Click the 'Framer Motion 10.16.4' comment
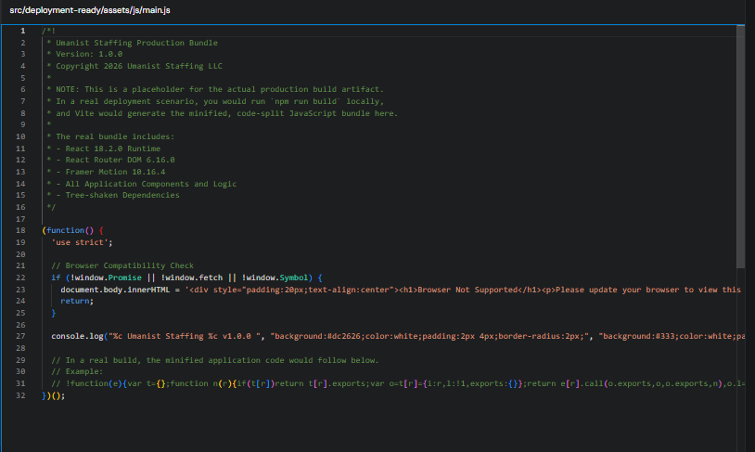755x452 pixels. click(x=113, y=172)
